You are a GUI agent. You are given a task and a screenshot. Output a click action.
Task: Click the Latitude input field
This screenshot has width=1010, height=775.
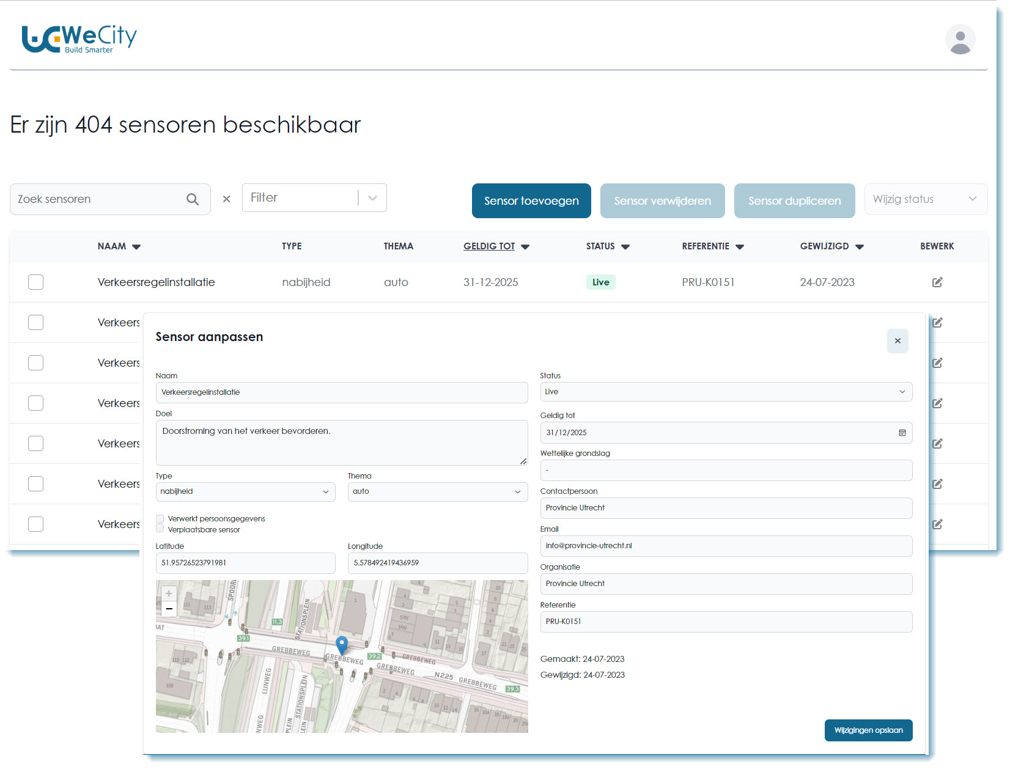(245, 563)
